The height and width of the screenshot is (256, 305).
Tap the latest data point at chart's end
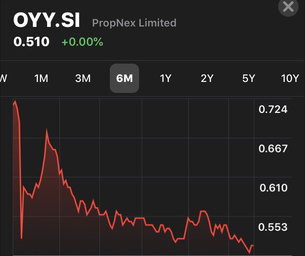point(253,245)
